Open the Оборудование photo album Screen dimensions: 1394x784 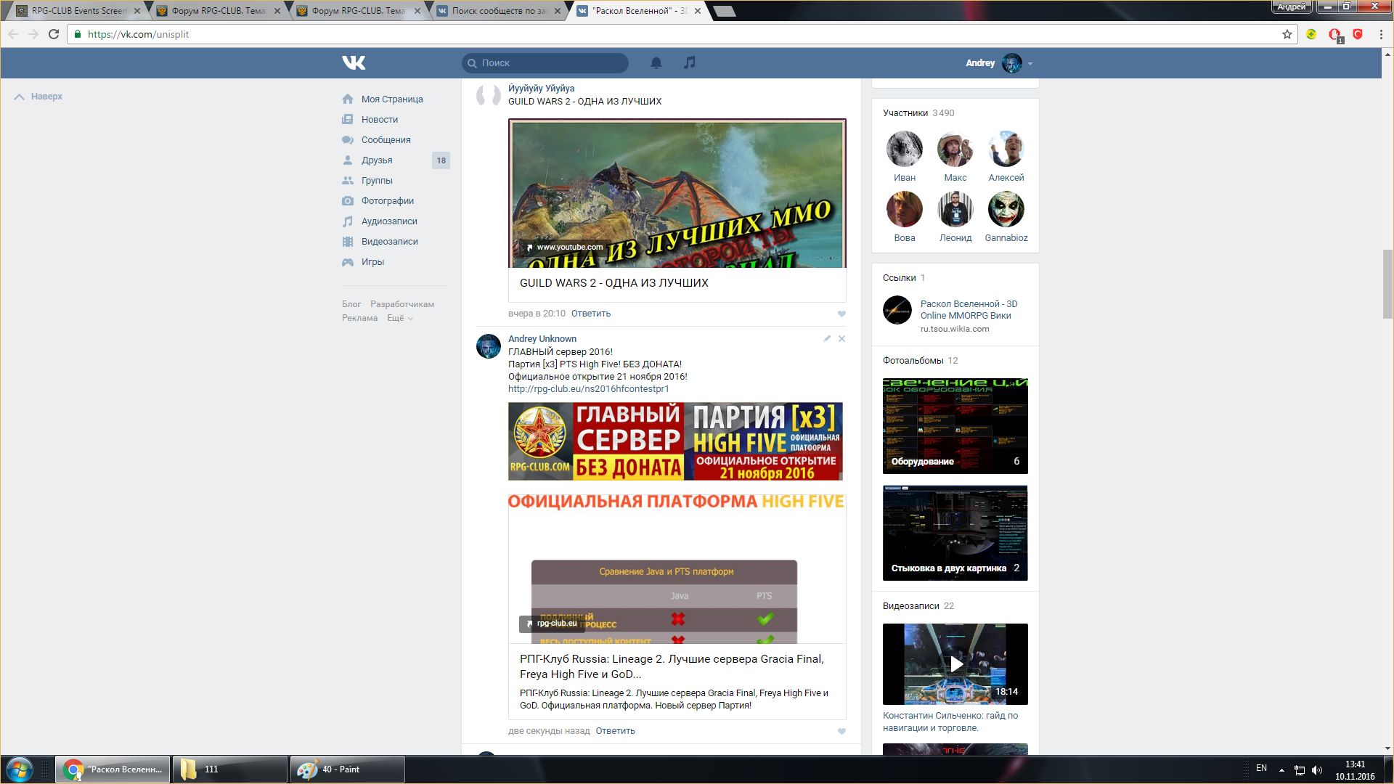point(955,425)
